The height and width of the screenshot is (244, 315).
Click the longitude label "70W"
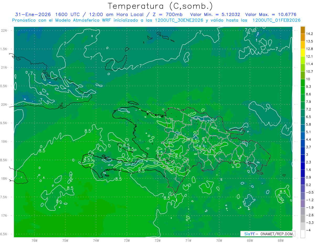tap(219, 240)
